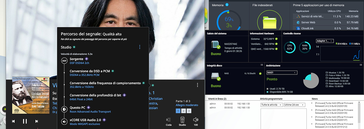Click the Sorgente step in signal path
Screen dimensions: 364x129
pos(76,59)
